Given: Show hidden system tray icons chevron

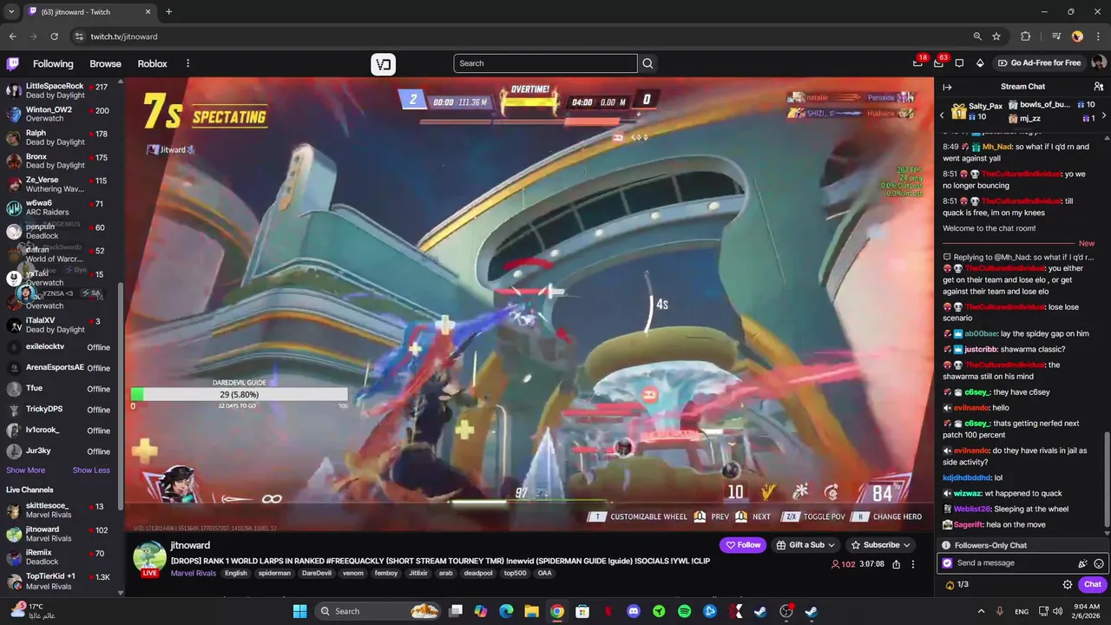Looking at the screenshot, I should click(x=981, y=611).
